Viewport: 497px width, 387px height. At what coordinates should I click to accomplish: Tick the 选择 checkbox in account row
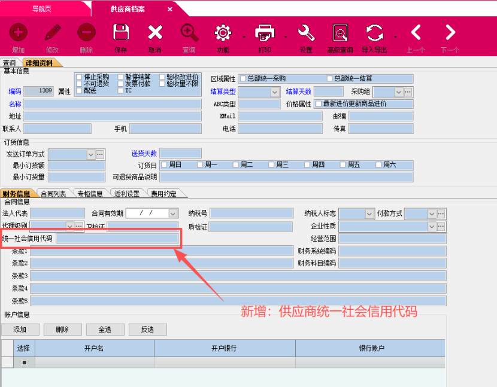25,362
